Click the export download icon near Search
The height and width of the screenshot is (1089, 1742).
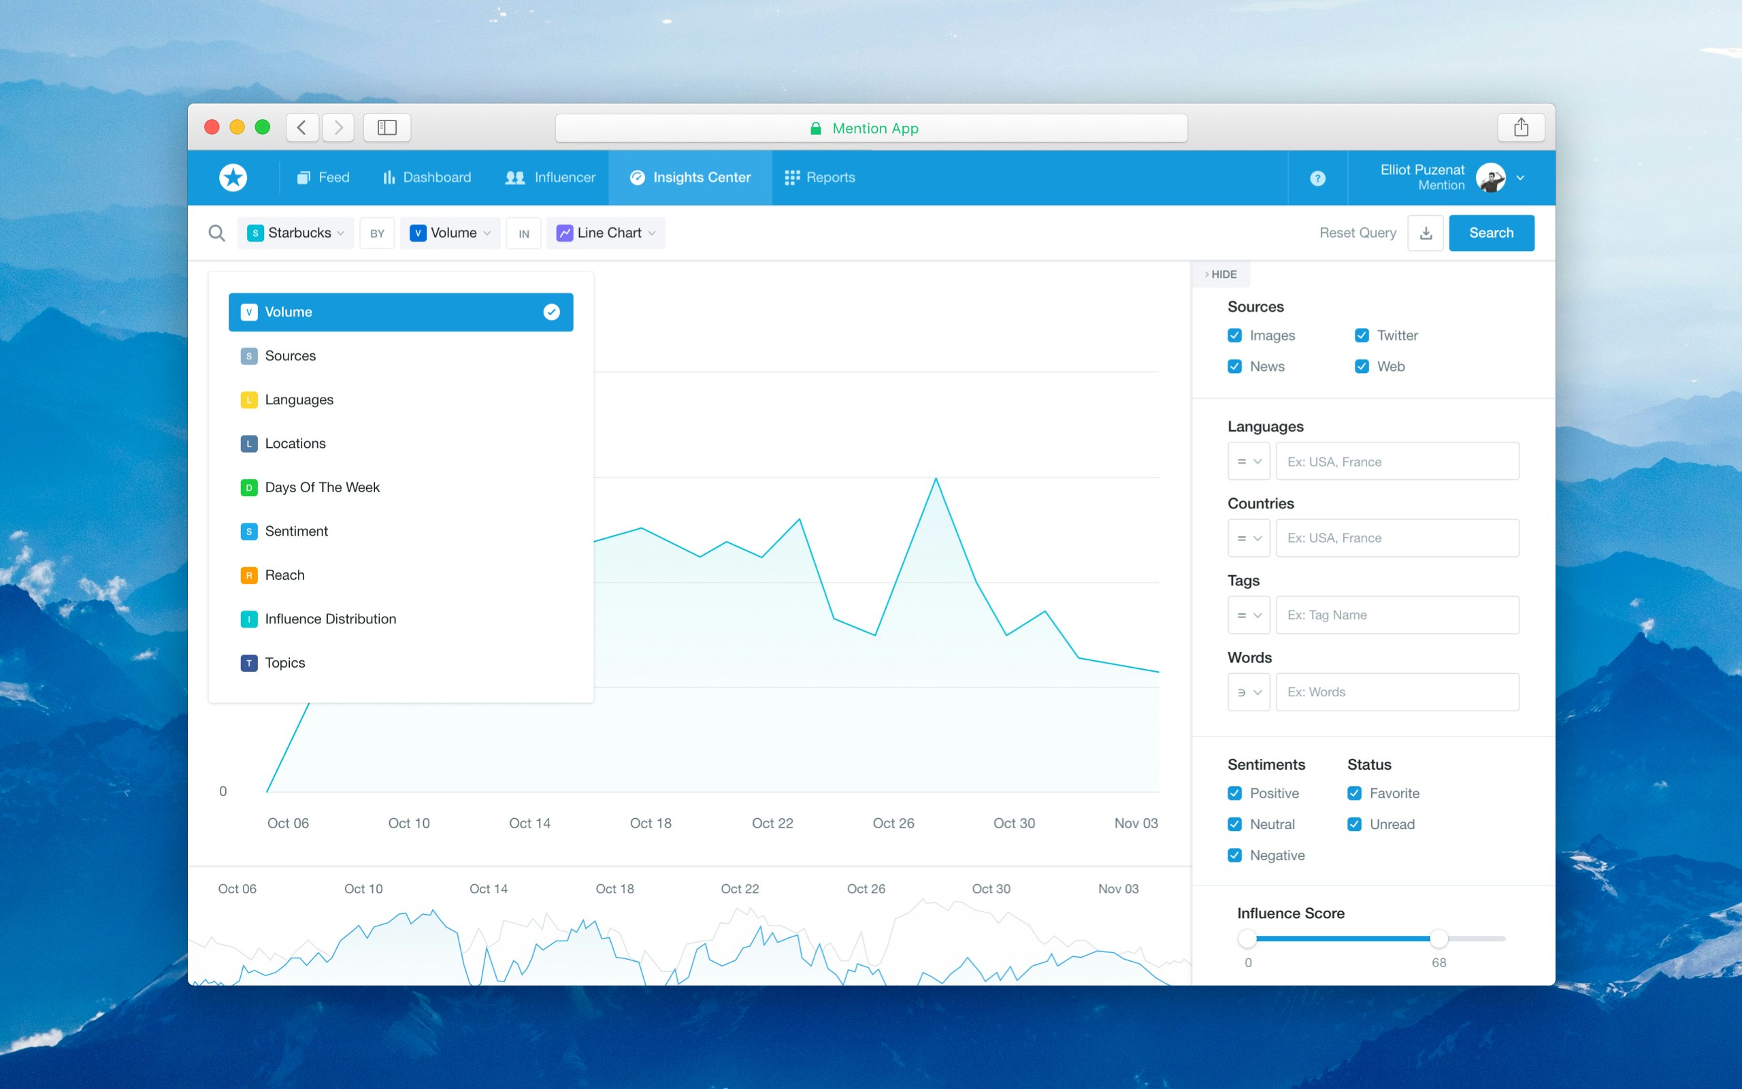point(1426,232)
